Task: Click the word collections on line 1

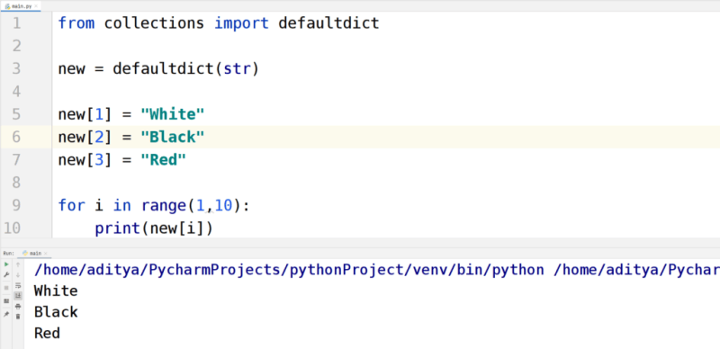Action: (x=154, y=23)
